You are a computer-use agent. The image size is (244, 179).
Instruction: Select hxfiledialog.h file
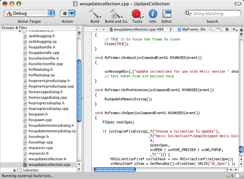pos(41,70)
